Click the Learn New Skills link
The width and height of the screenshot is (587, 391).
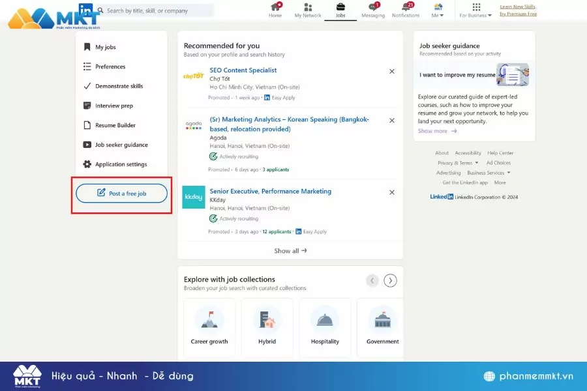coord(518,7)
